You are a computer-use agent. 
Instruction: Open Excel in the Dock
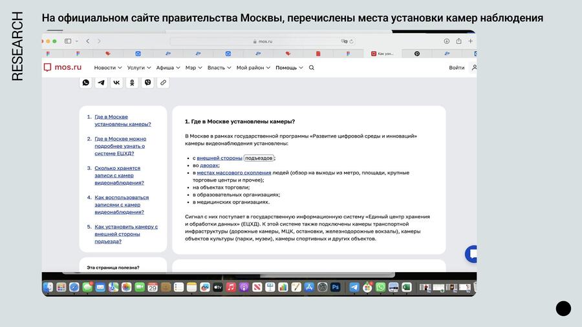coord(407,287)
